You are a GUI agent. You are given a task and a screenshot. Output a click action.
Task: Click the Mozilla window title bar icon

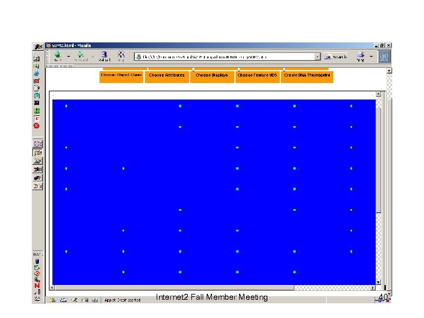tap(49, 45)
